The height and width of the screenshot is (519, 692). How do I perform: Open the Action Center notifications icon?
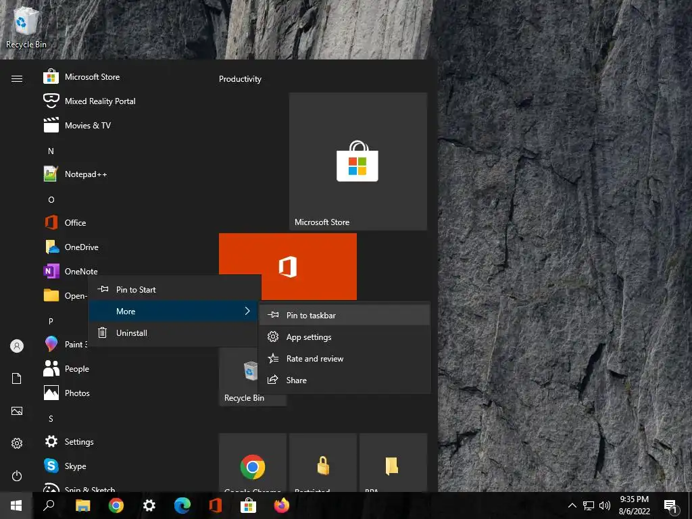point(670,505)
